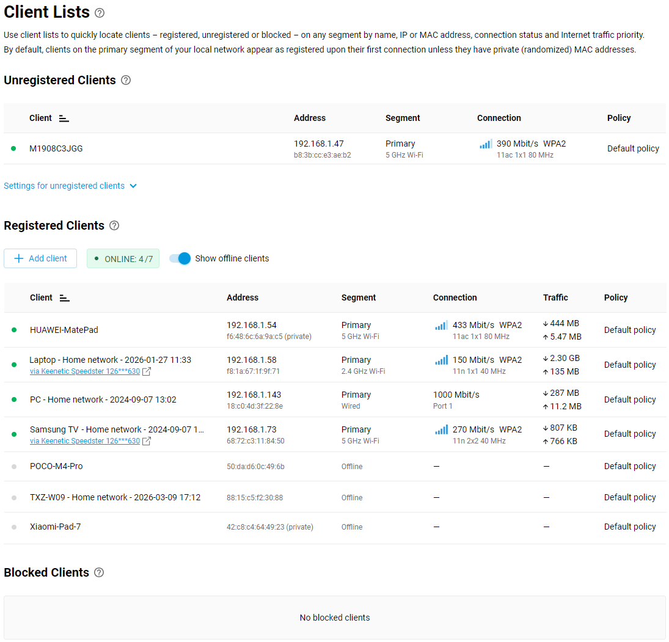Open Laptop - Home network client entry
Screen dimensions: 669x642
(110, 360)
